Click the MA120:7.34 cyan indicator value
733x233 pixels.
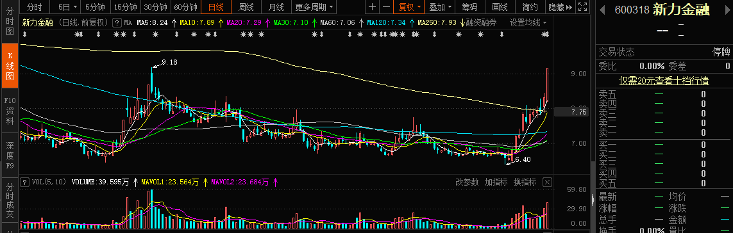(387, 22)
